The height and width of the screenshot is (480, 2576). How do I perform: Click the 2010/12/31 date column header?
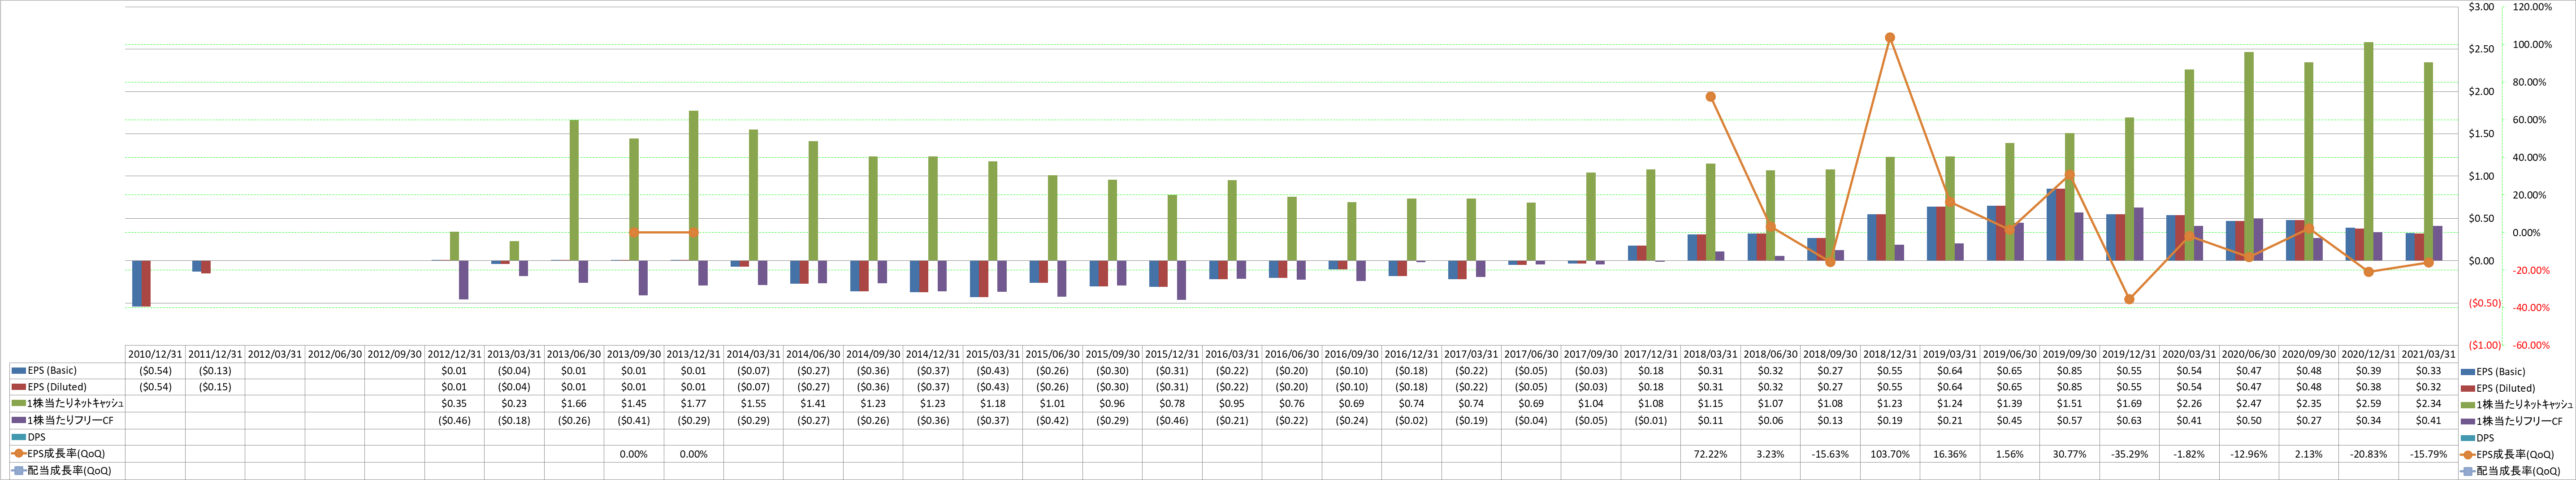[x=156, y=354]
